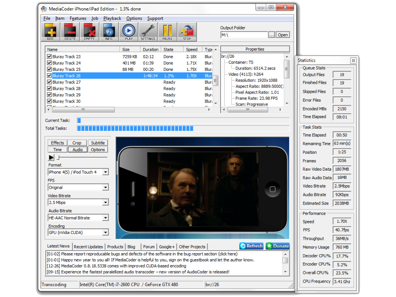Click the Output Folder path field
The image size is (396, 297).
tap(244, 35)
